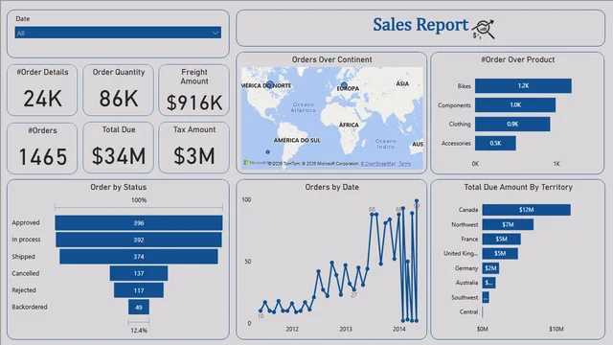Click the In process funnel bar 392
613x345 pixels.
point(139,240)
